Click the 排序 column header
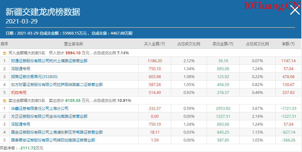Image resolution: width=302 pixels, height=152 pixels. 4,44
